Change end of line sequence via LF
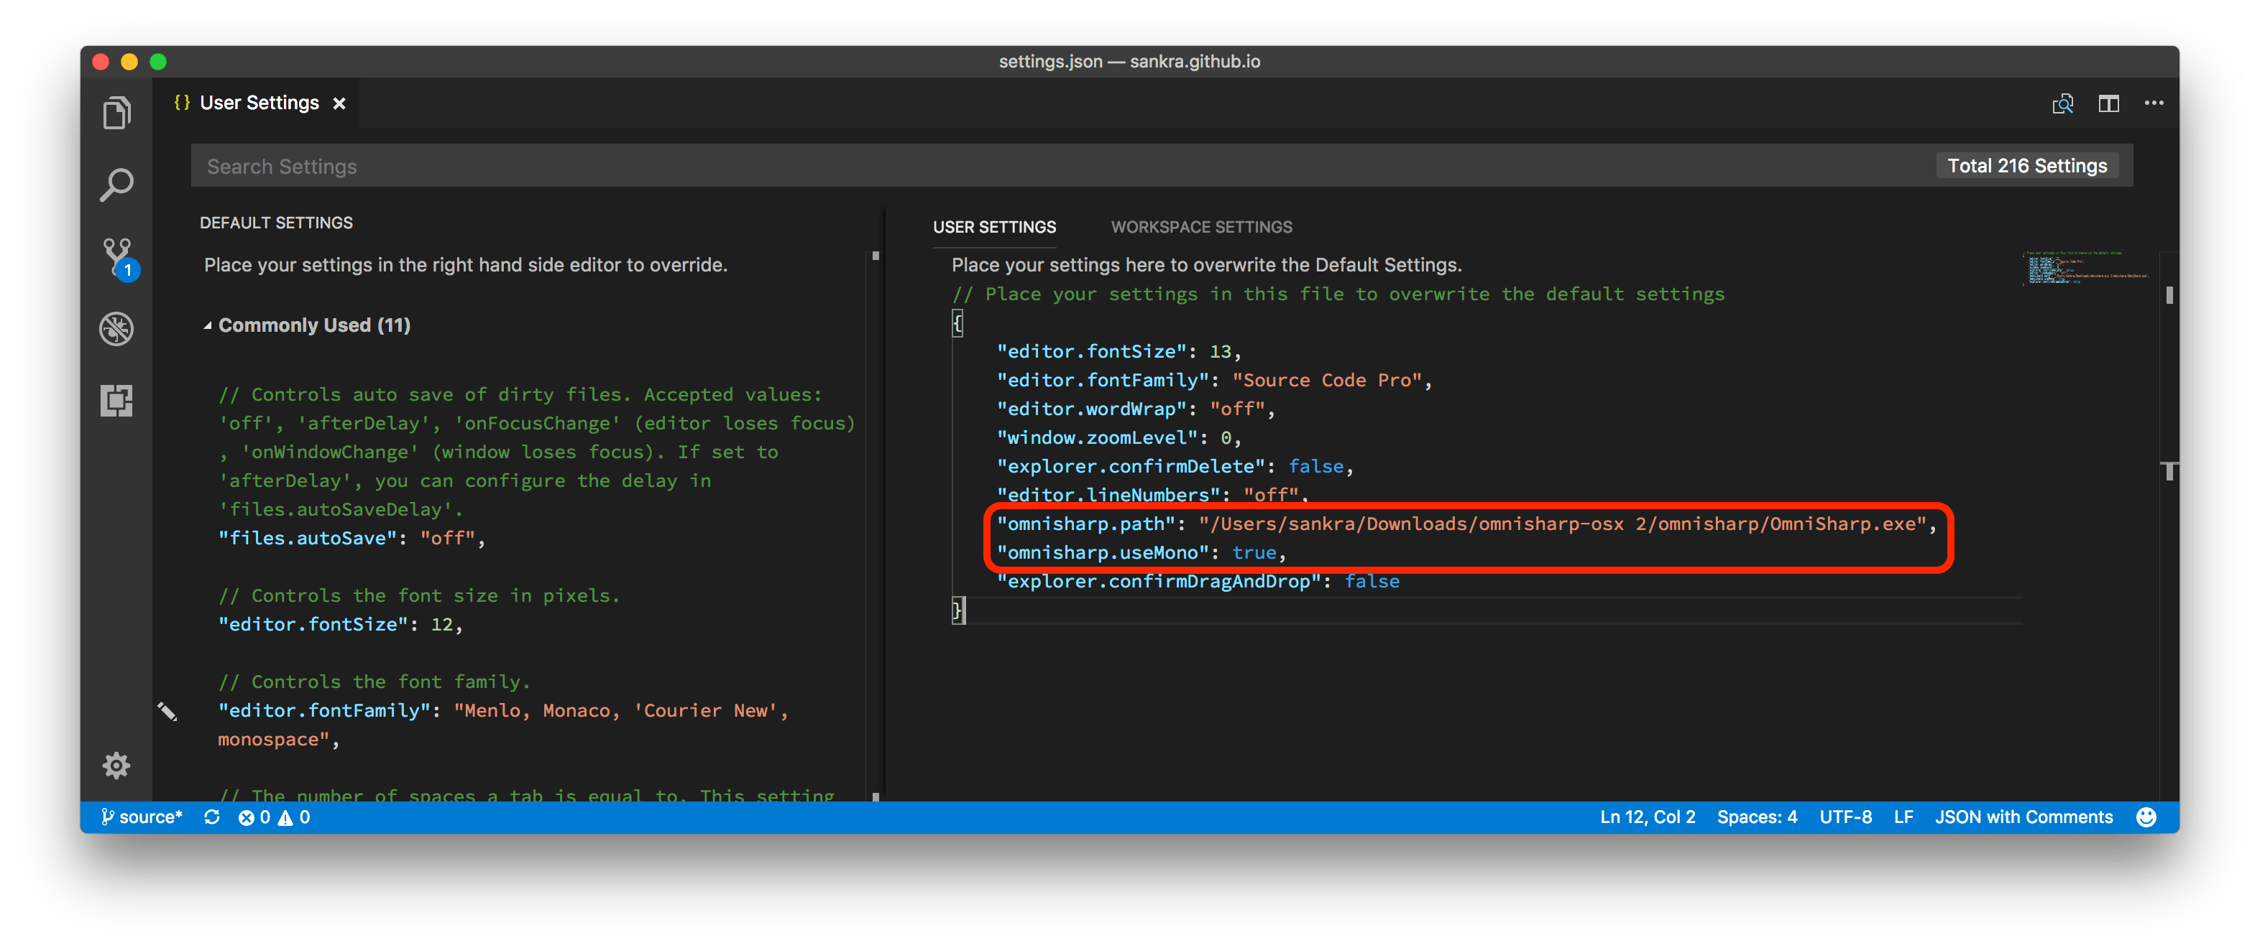 pos(1903,817)
